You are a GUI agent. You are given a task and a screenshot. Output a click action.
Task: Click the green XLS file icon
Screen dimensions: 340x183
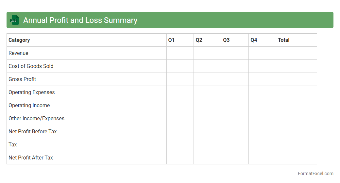(15, 20)
